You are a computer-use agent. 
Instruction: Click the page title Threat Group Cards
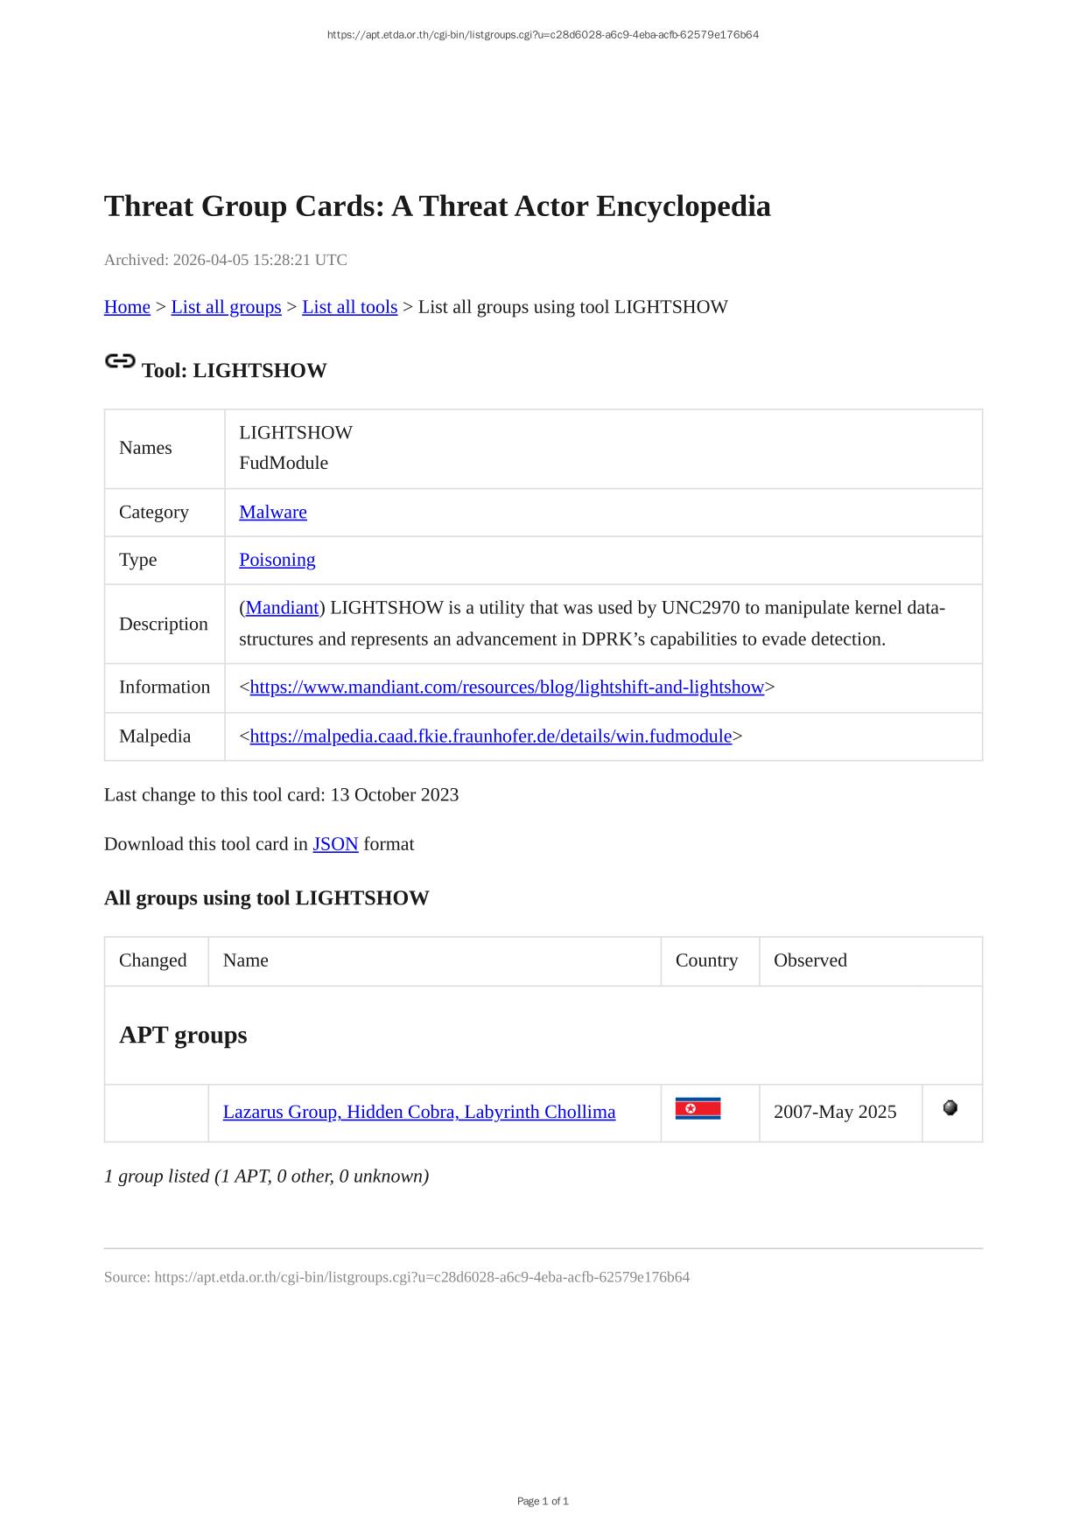pyautogui.click(x=437, y=206)
